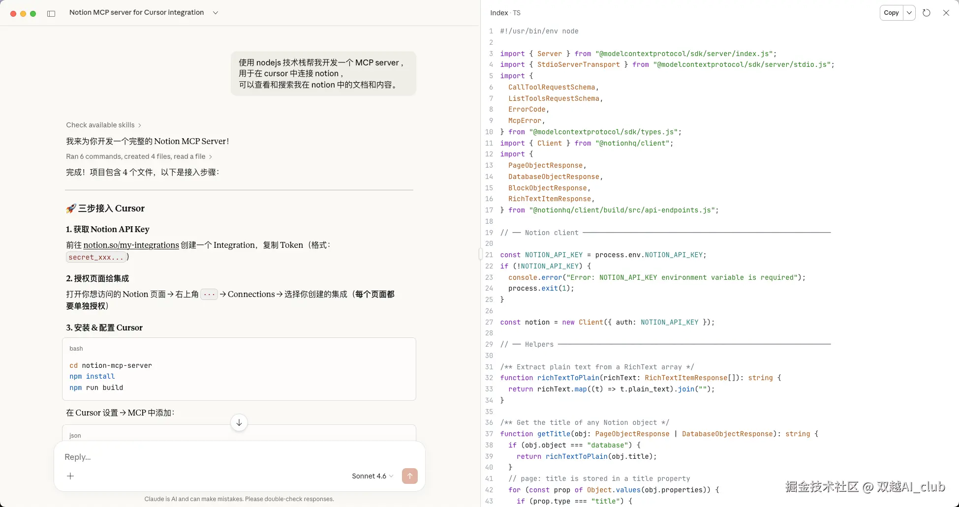Send message with the arrow-up button
This screenshot has width=959, height=507.
click(409, 476)
